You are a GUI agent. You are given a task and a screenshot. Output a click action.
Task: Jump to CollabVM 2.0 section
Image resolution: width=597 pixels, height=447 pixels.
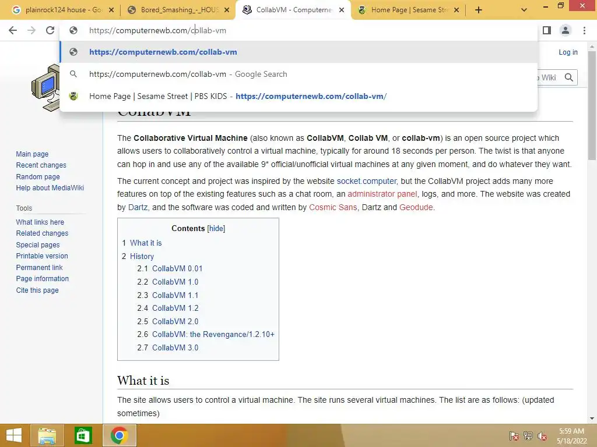coord(175,321)
